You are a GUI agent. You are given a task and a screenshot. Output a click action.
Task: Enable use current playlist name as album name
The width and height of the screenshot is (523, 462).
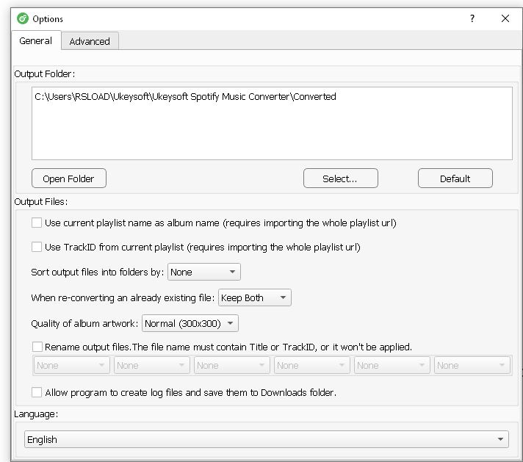(37, 223)
